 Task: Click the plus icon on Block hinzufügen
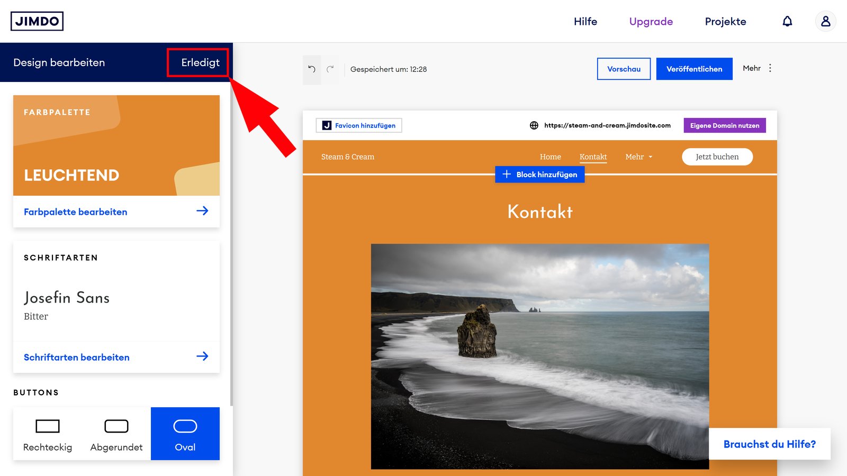[x=508, y=174]
